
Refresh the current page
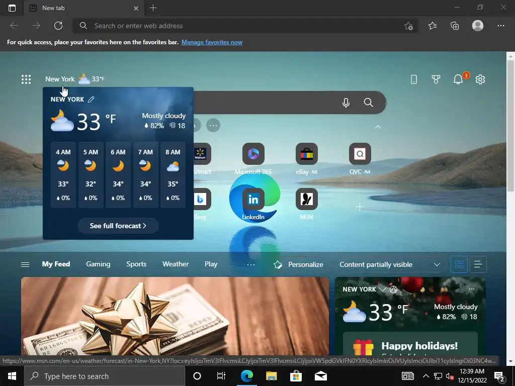[58, 26]
